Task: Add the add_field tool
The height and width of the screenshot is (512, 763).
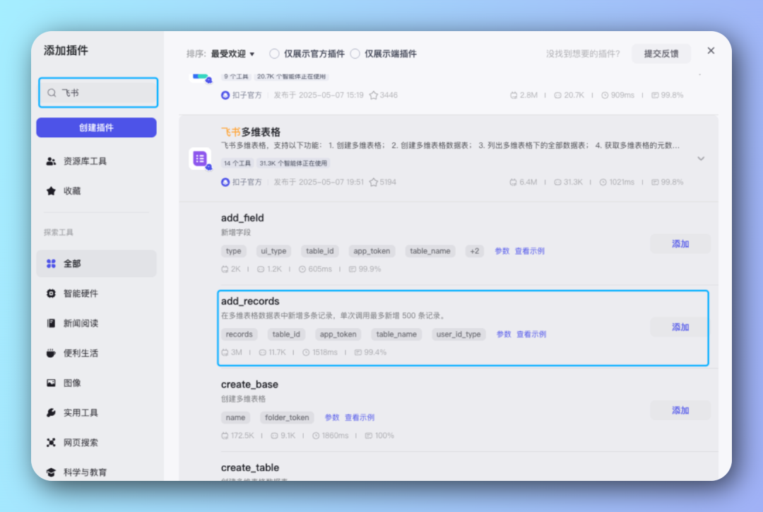Action: 680,244
